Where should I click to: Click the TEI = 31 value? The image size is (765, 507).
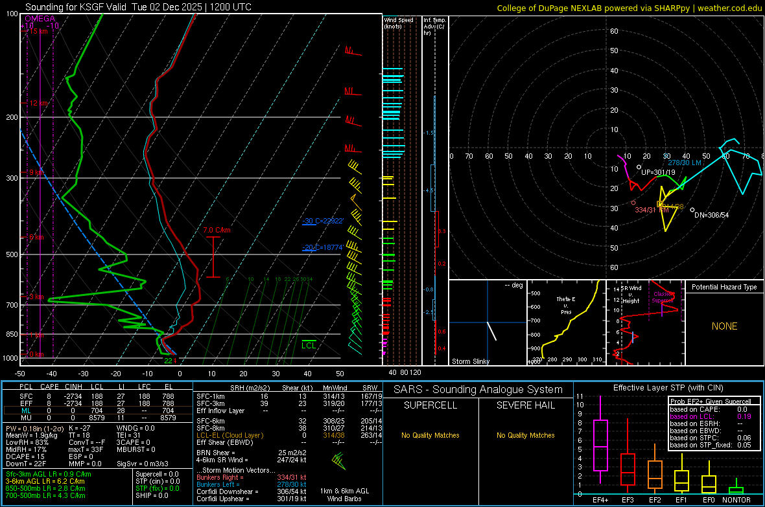tap(128, 435)
